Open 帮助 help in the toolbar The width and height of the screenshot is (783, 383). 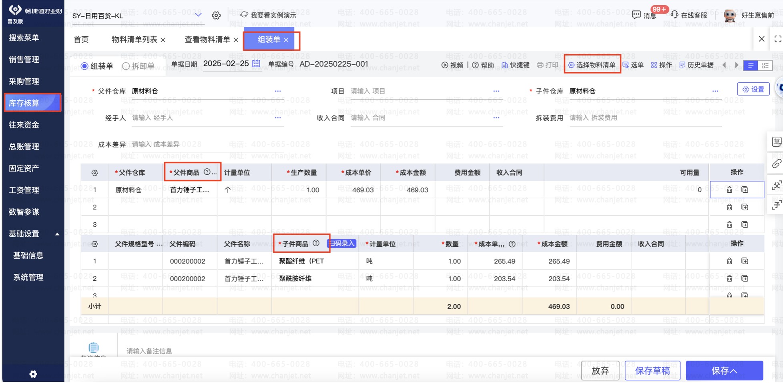483,65
